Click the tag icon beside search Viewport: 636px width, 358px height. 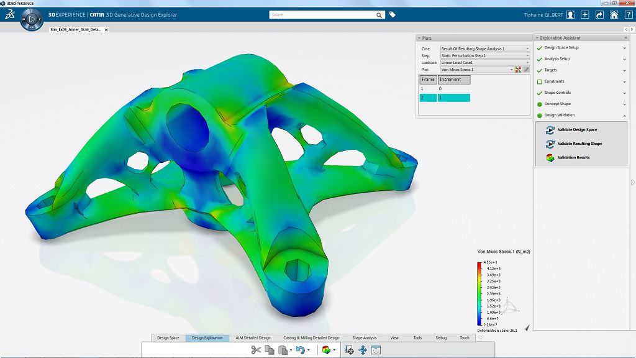pyautogui.click(x=393, y=15)
